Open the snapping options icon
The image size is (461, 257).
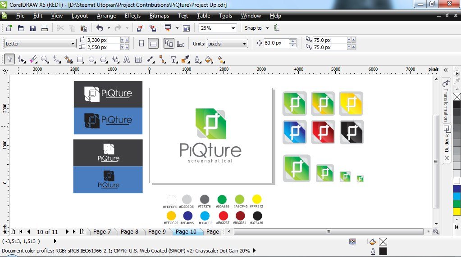[x=277, y=28]
